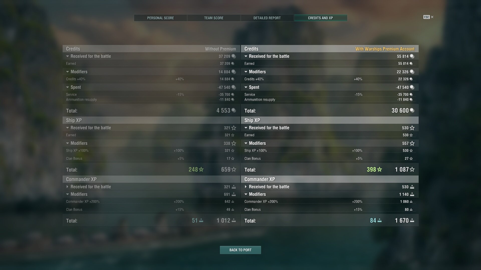Click the star icon next to 1 087 ship XP
Screen dimensions: 481x270
point(412,169)
